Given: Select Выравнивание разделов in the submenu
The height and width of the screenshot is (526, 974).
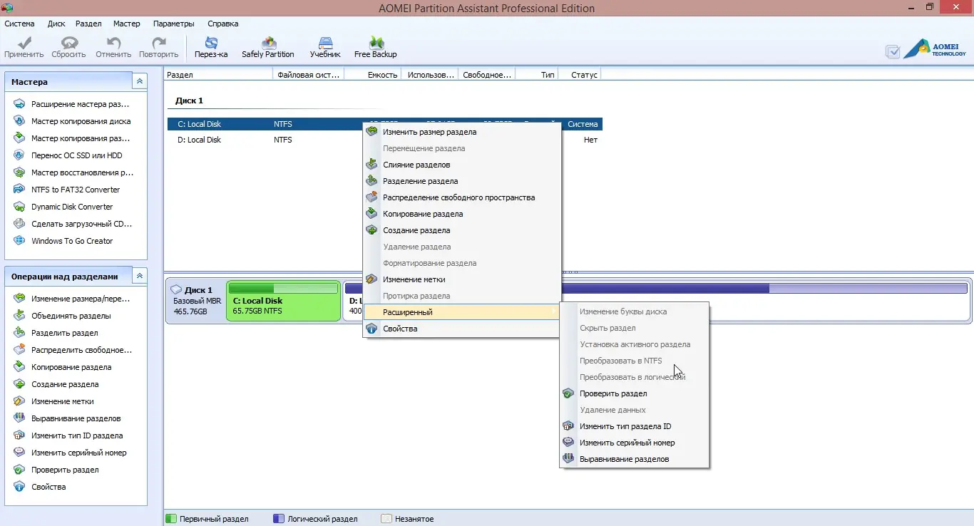Looking at the screenshot, I should pyautogui.click(x=635, y=459).
